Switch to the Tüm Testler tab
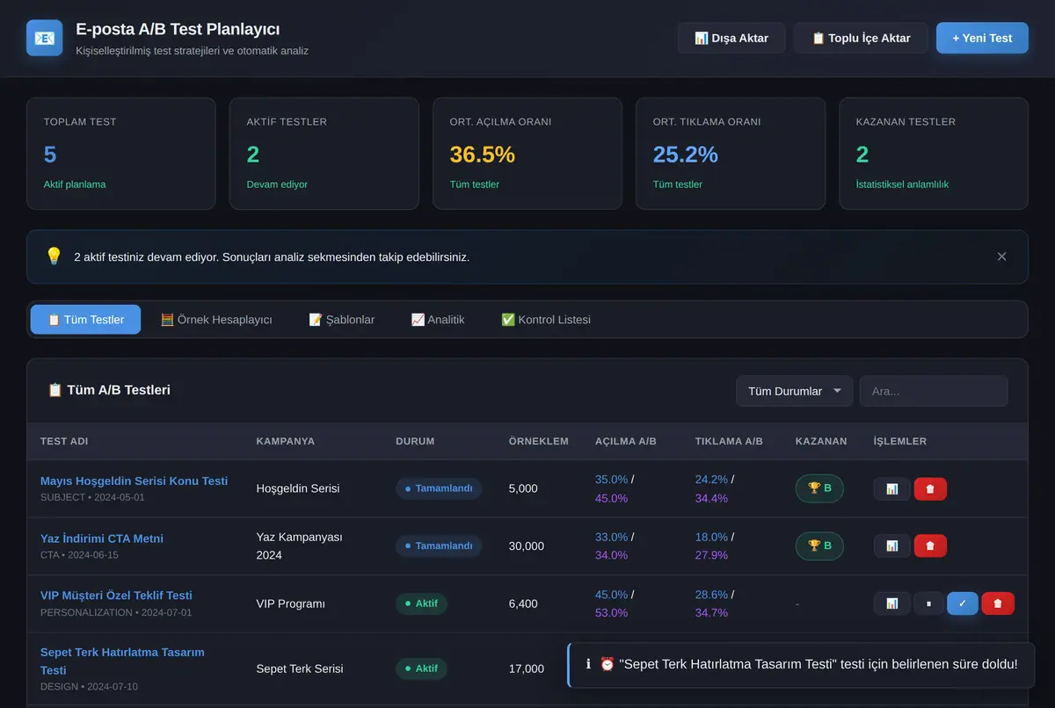 tap(85, 320)
